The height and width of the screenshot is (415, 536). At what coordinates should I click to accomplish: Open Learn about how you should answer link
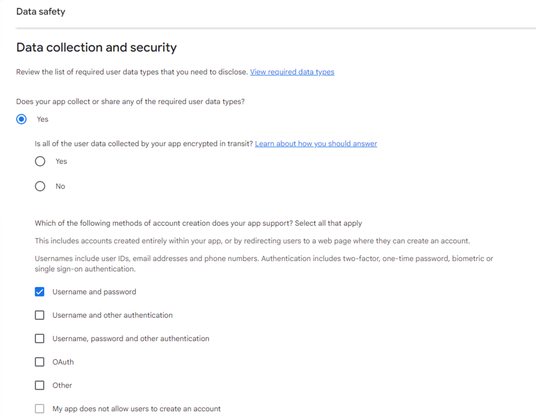click(x=316, y=144)
